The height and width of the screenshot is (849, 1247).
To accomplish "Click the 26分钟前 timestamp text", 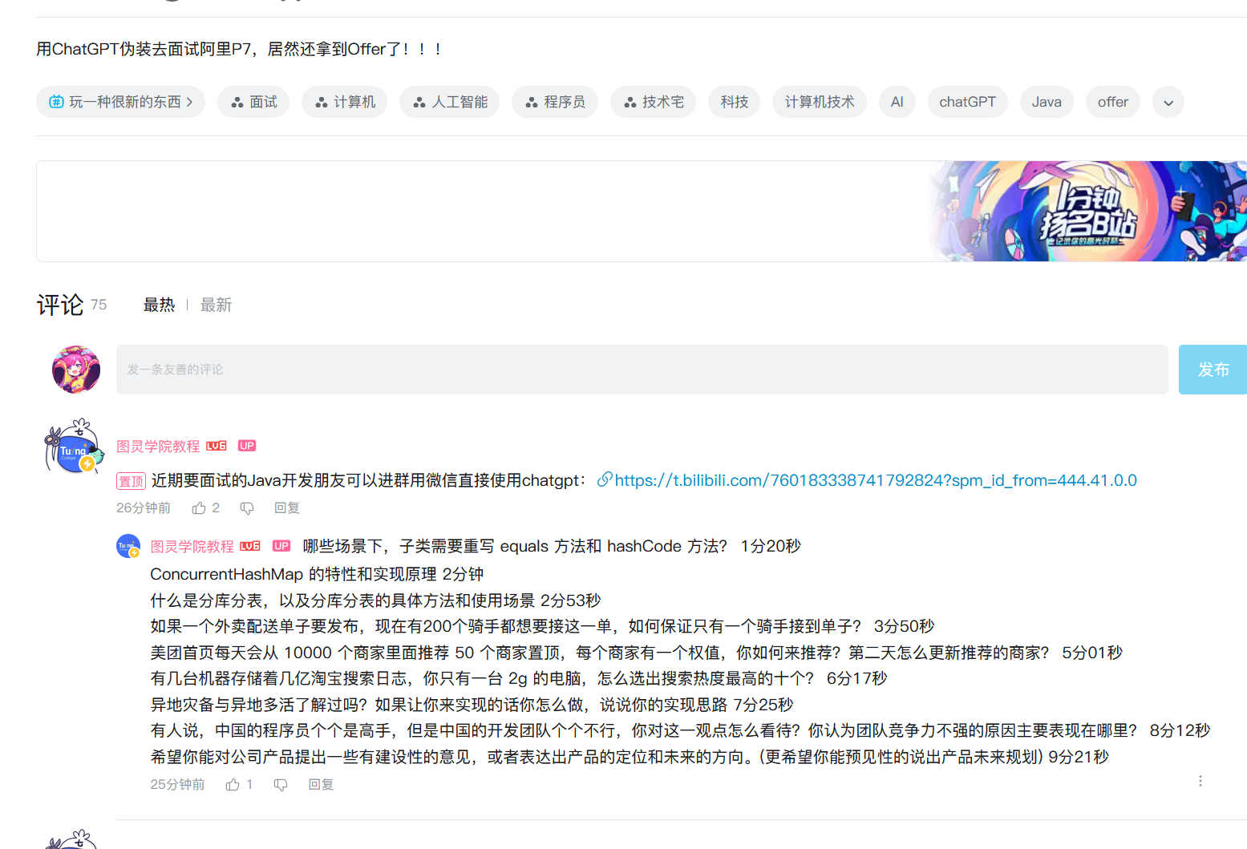I will click(144, 507).
